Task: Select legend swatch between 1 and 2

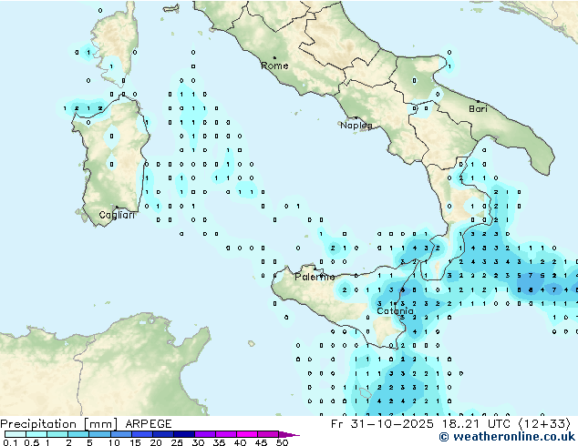Action: coord(57,434)
